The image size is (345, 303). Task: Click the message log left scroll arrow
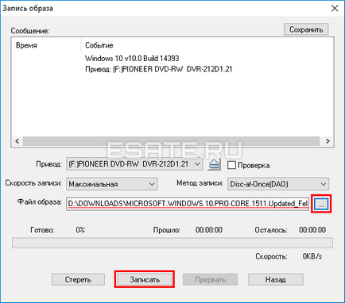click(x=17, y=141)
